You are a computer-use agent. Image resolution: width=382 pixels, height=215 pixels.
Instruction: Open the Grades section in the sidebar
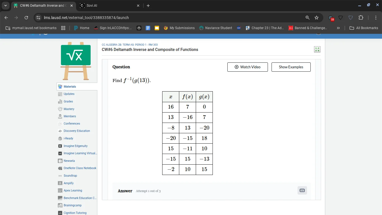tap(68, 101)
